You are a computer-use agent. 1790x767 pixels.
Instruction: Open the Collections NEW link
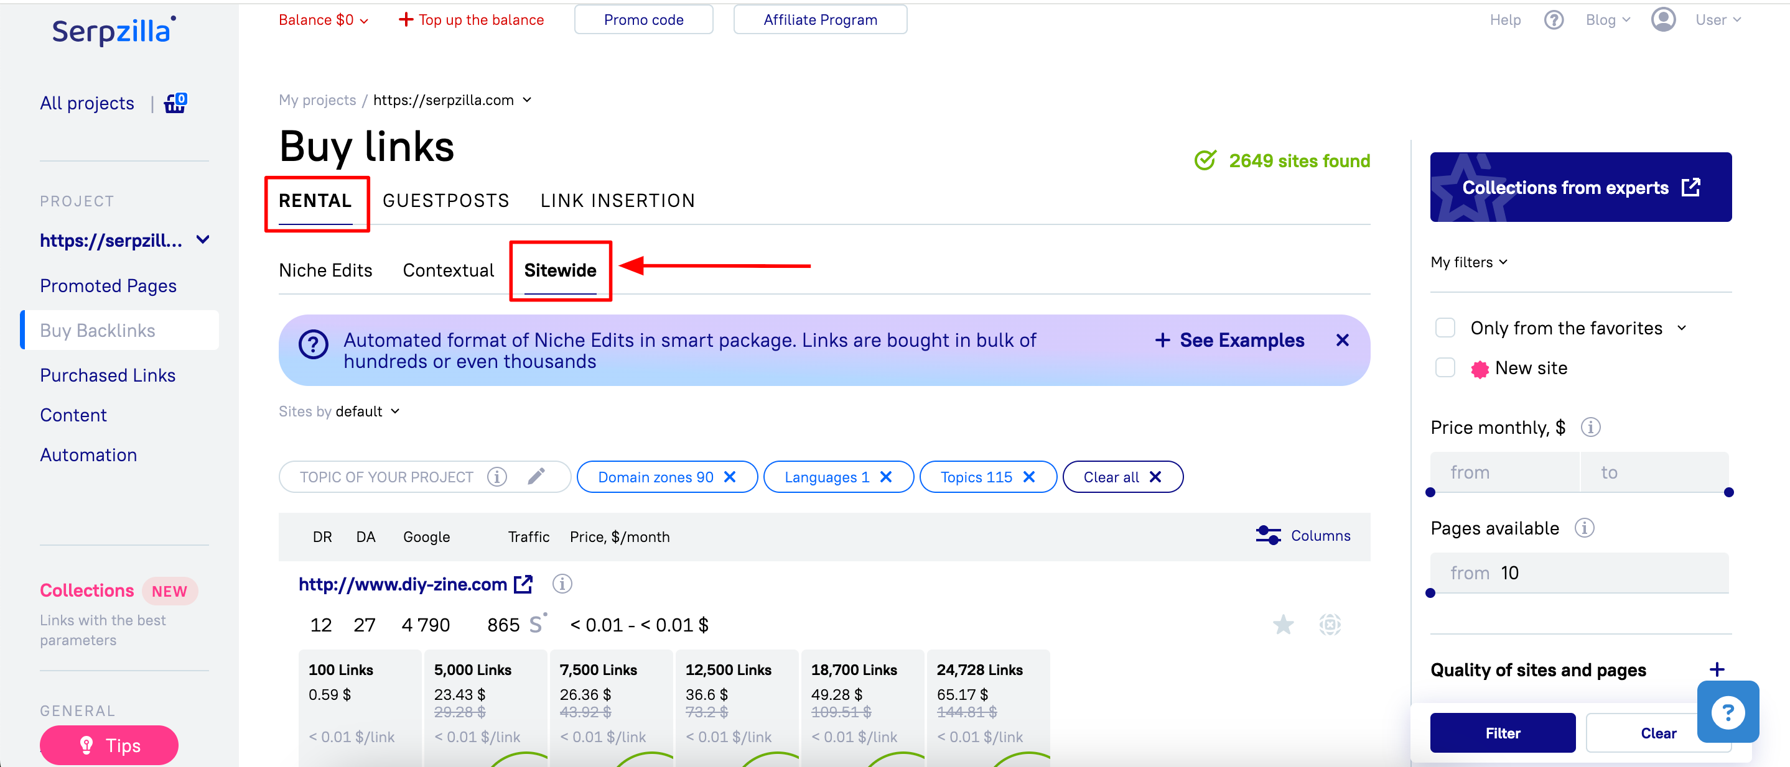tap(118, 590)
